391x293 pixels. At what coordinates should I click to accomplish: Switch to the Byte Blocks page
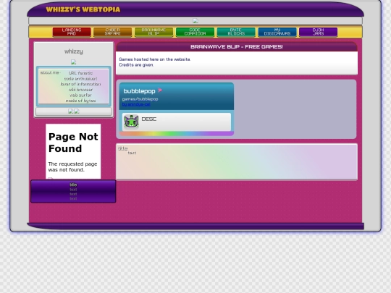tap(236, 32)
